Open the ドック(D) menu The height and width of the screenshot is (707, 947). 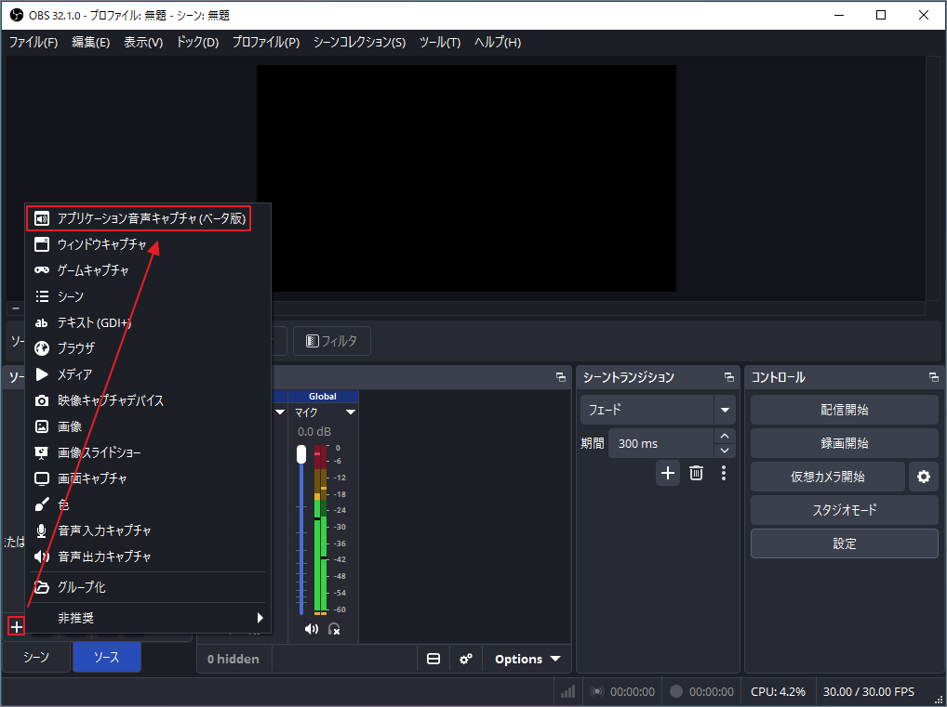pos(197,42)
